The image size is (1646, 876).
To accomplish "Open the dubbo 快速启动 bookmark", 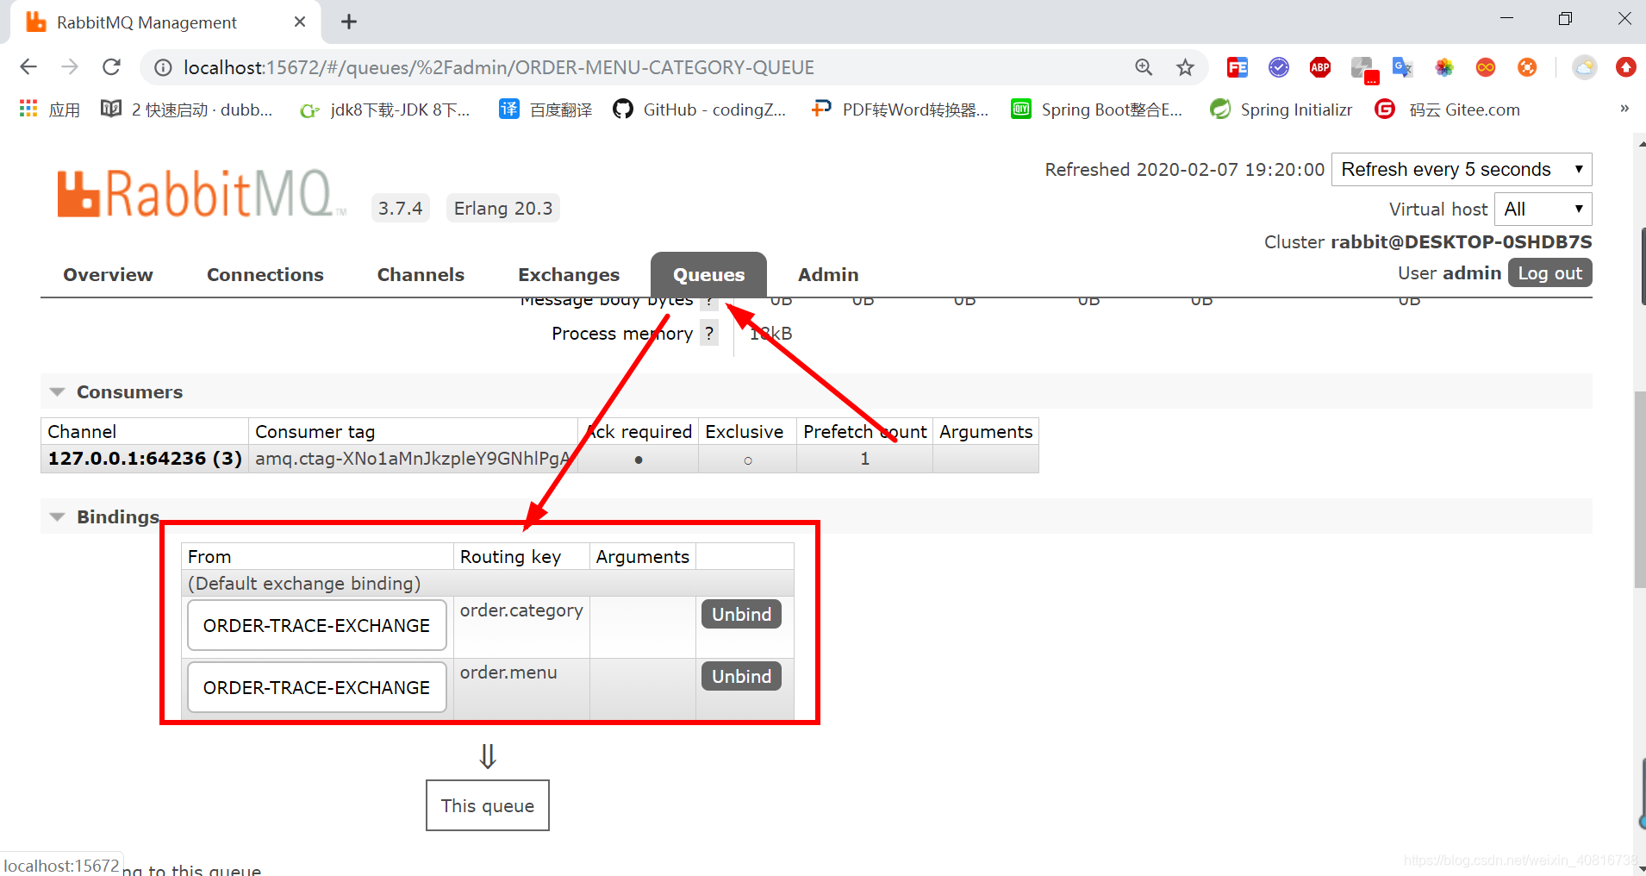I will (x=187, y=109).
